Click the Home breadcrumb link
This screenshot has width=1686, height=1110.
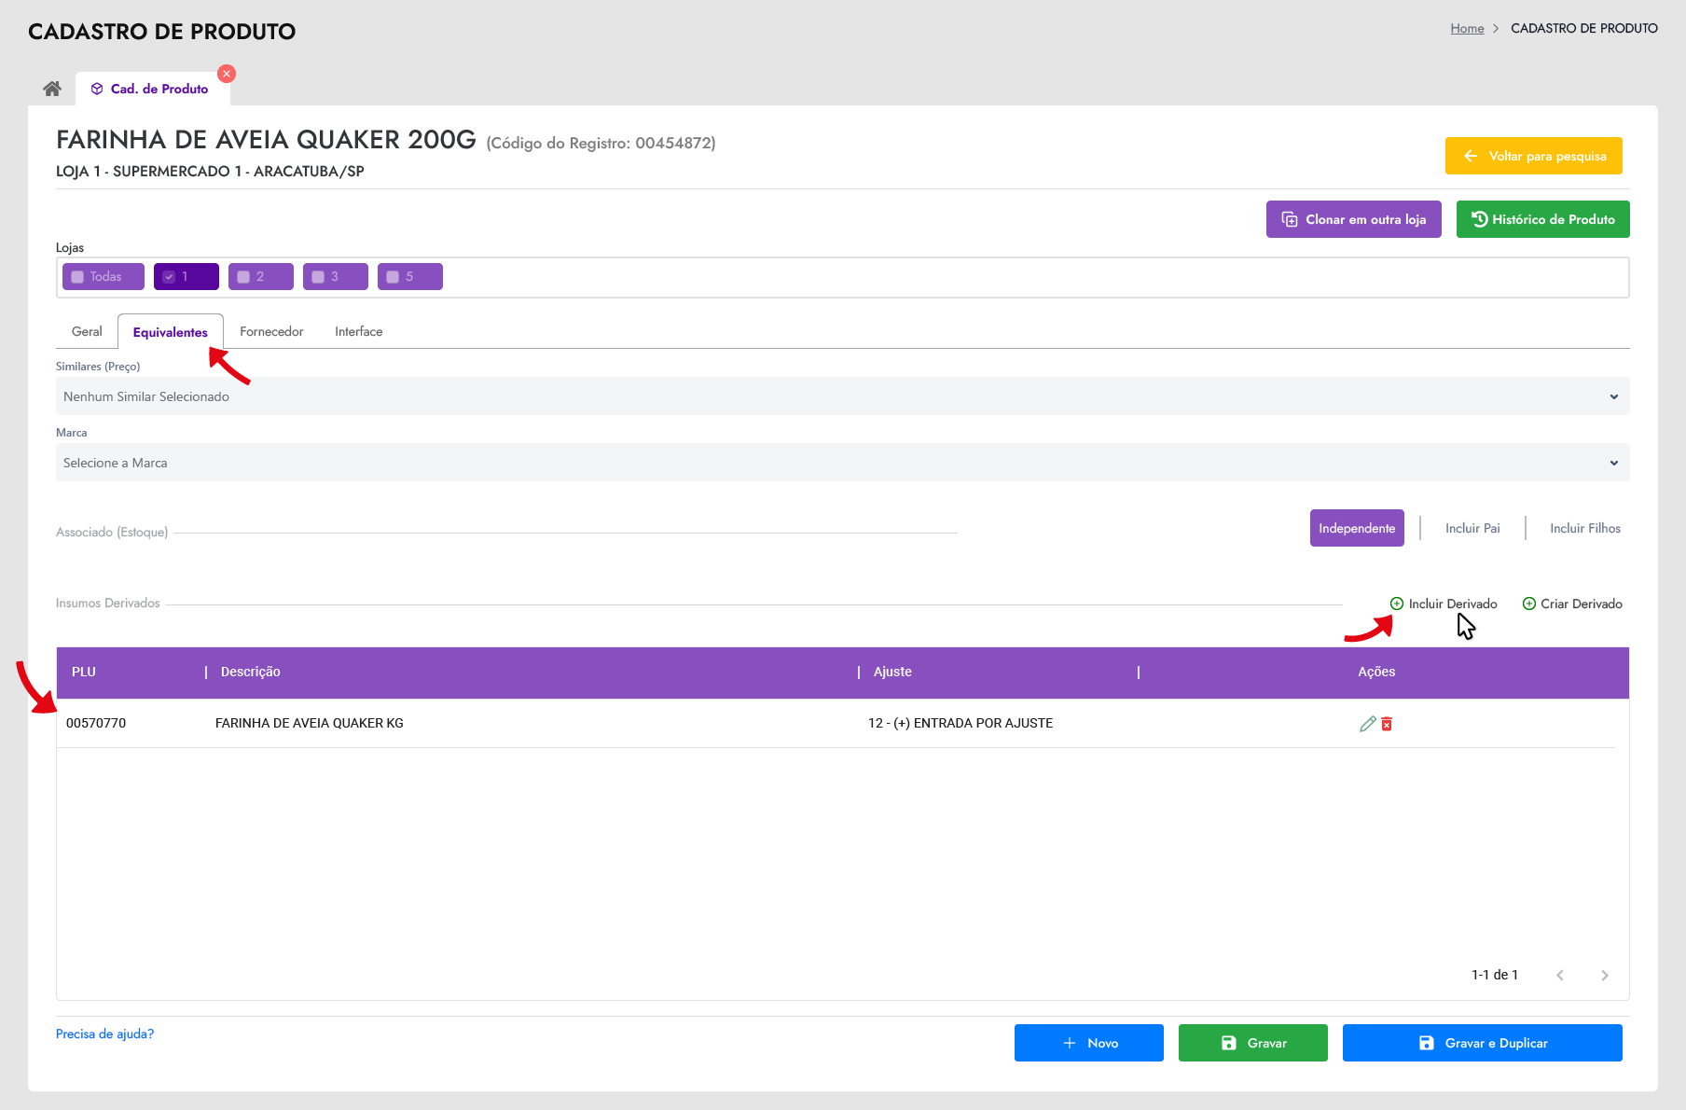[x=1467, y=28]
